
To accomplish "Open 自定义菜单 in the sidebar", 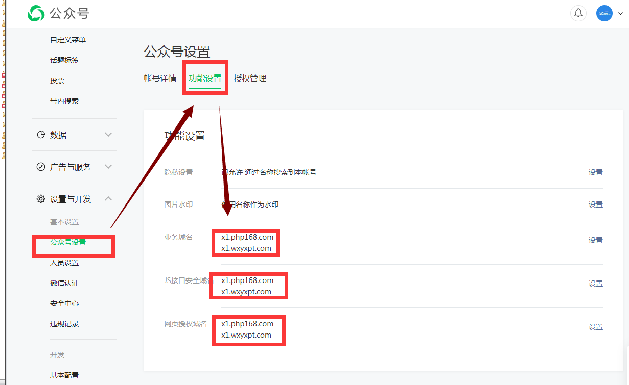I will 68,40.
